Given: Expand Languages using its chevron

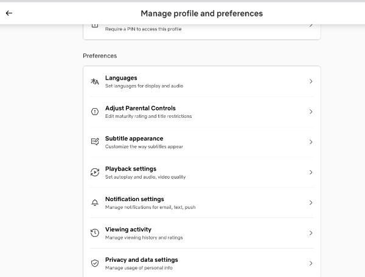Looking at the screenshot, I should [x=311, y=81].
